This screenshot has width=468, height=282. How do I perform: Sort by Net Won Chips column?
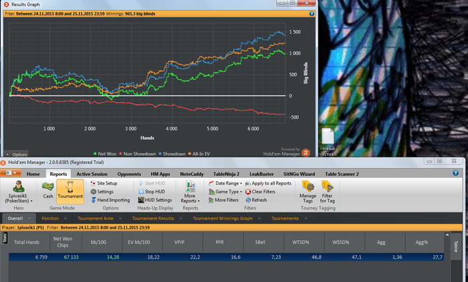(x=63, y=242)
